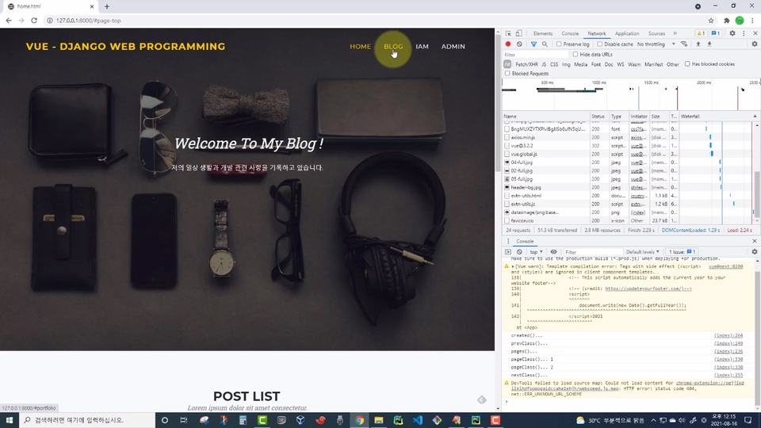Go back in browser history
Image resolution: width=761 pixels, height=428 pixels.
pyautogui.click(x=9, y=21)
